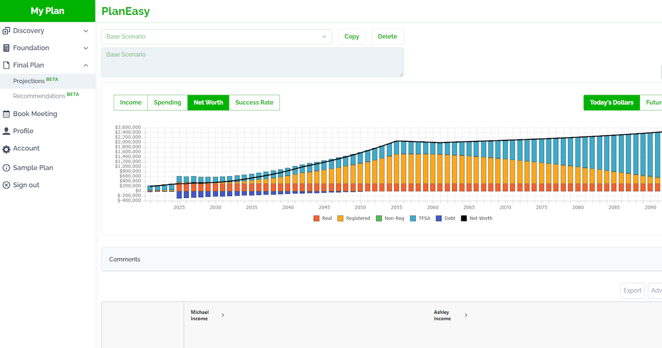Copy the current scenario
The height and width of the screenshot is (348, 662).
(x=352, y=36)
